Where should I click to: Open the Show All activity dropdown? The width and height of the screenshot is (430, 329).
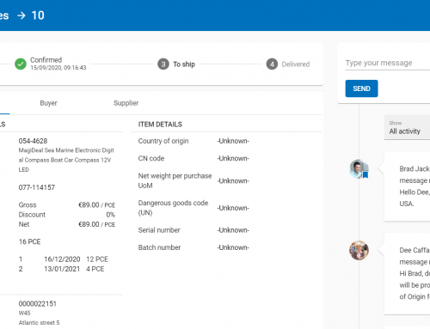[407, 128]
